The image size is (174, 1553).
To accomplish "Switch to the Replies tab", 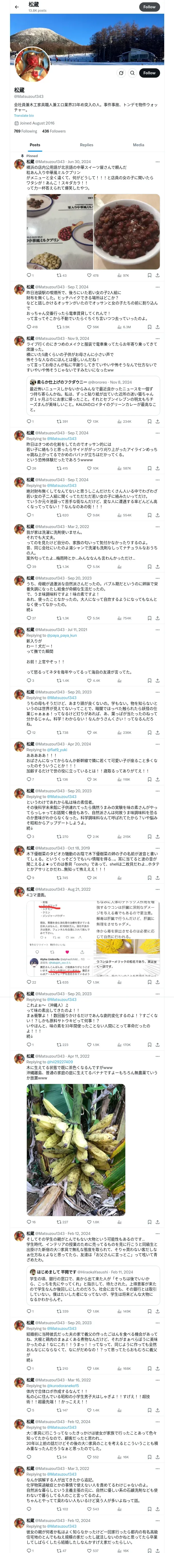I will point(86,145).
